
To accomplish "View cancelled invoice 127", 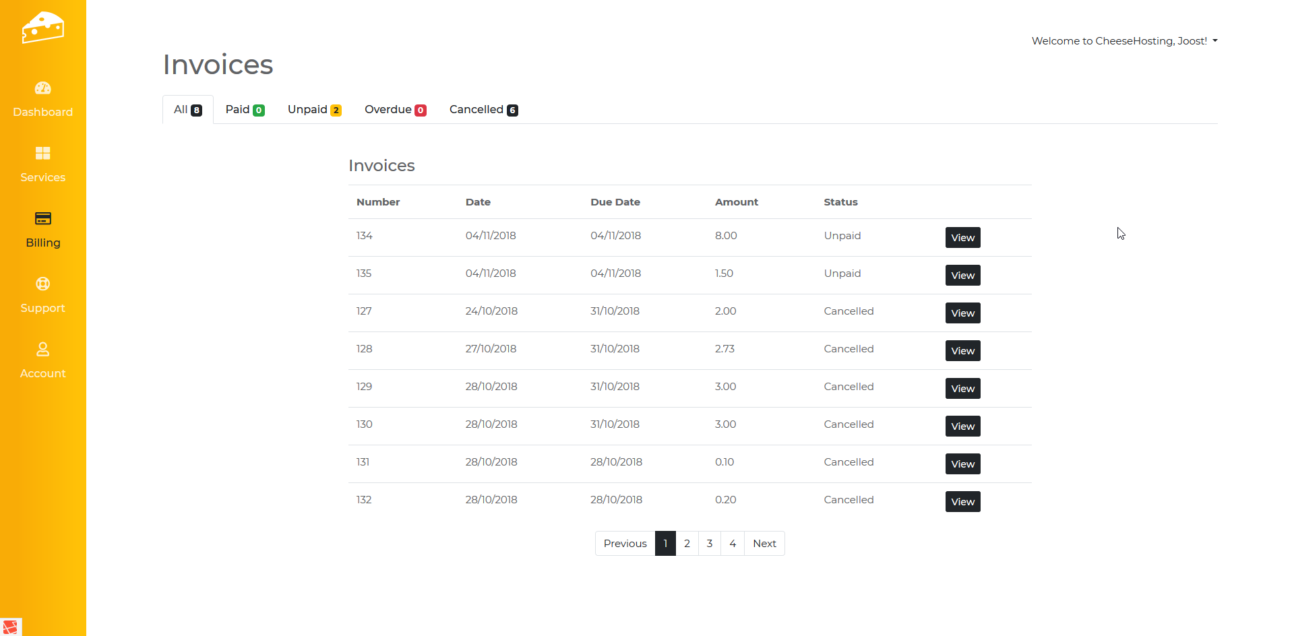I will click(962, 313).
